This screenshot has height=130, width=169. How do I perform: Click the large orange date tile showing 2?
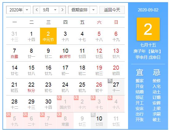pyautogui.click(x=148, y=29)
